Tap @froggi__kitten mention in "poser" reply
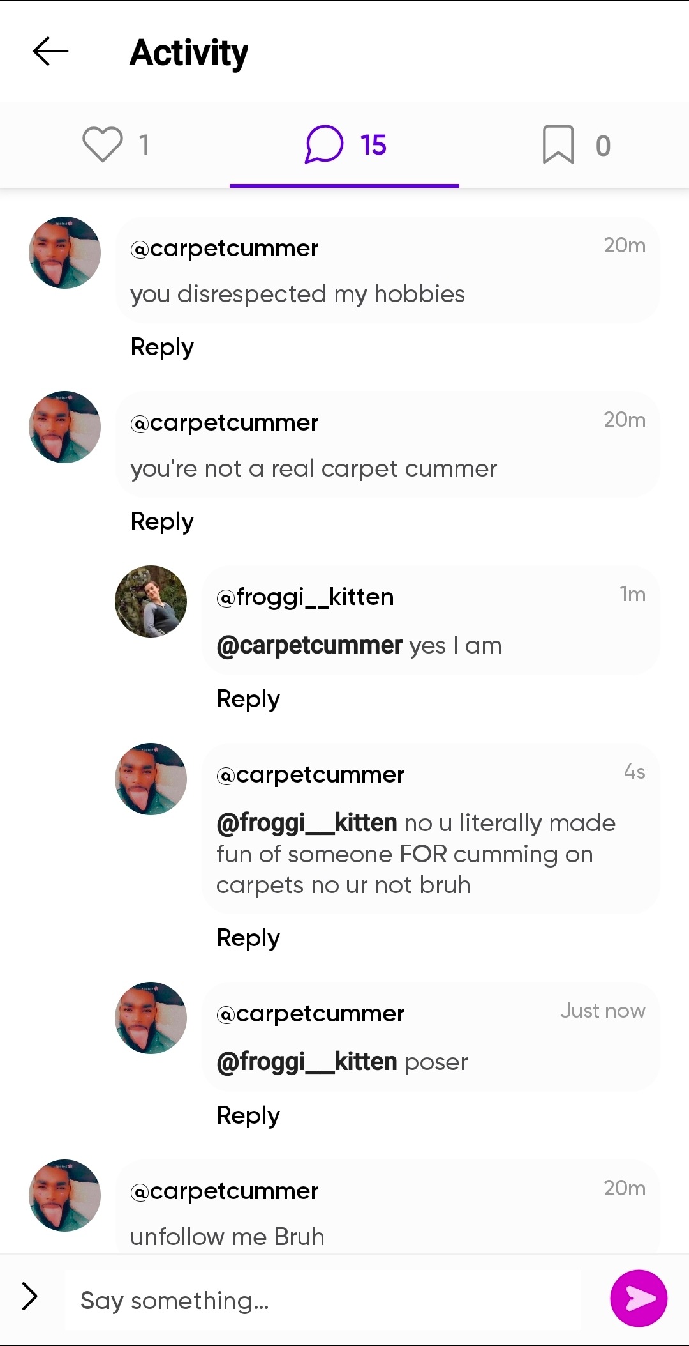Image resolution: width=689 pixels, height=1346 pixels. tap(307, 1062)
